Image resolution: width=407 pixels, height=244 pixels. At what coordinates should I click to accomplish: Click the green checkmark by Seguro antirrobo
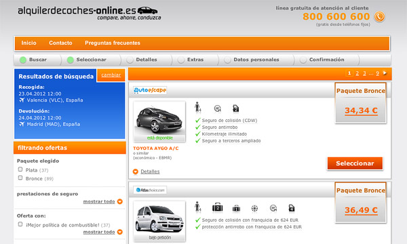coord(198,127)
